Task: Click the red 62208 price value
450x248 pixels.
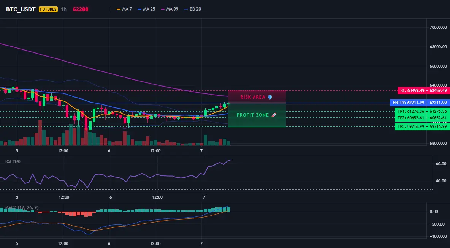Action: [x=80, y=9]
